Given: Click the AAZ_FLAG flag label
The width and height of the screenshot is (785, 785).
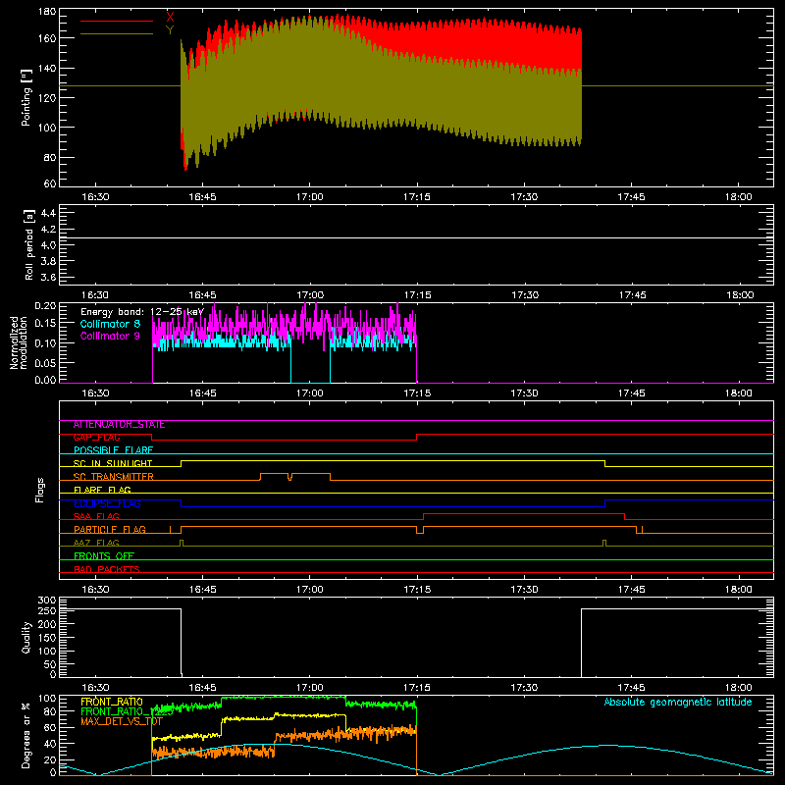Looking at the screenshot, I should click(x=96, y=543).
